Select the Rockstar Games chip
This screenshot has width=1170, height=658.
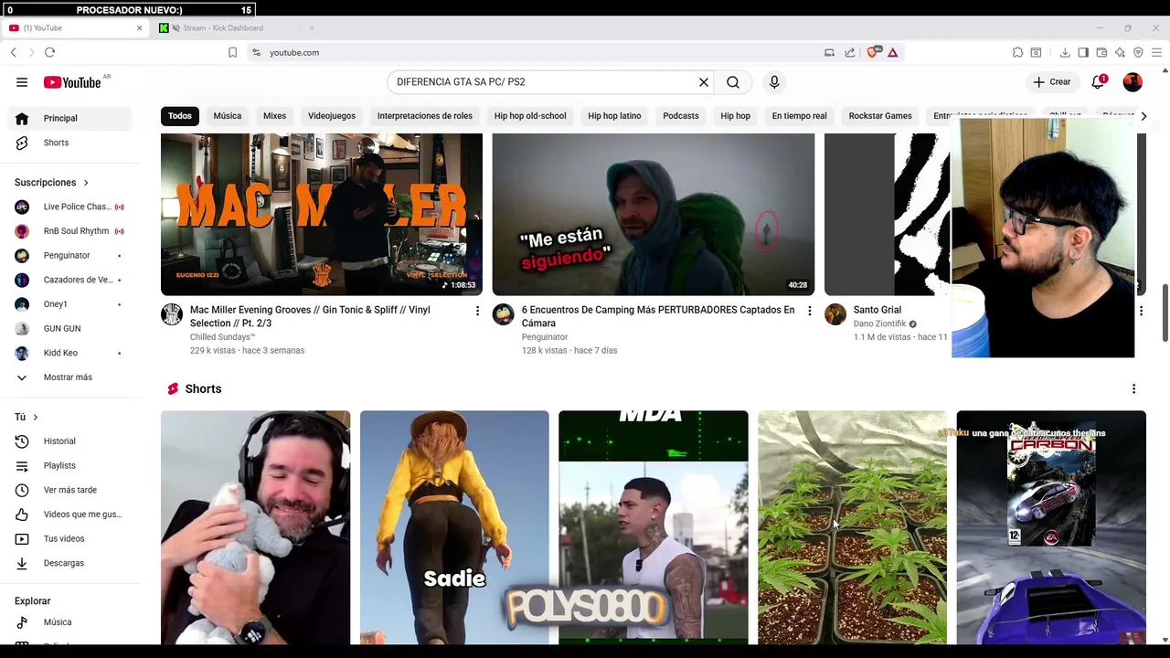(880, 116)
